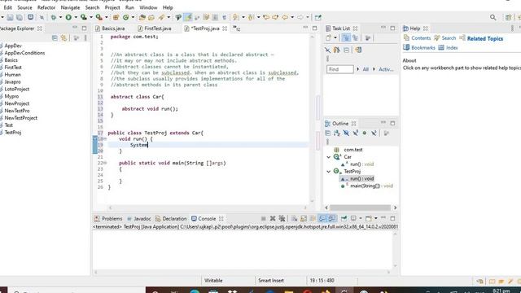Click External Tools run icon
Screen dimensions: 521x293
click(99, 17)
